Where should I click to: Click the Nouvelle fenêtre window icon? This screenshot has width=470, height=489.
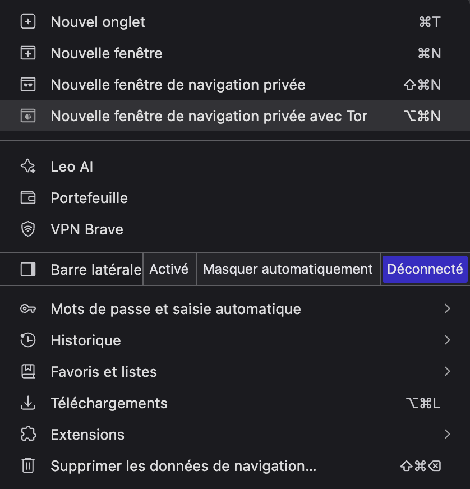[x=27, y=53]
